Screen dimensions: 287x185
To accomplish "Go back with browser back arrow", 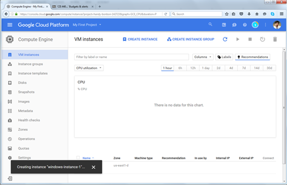I will tap(6, 14).
